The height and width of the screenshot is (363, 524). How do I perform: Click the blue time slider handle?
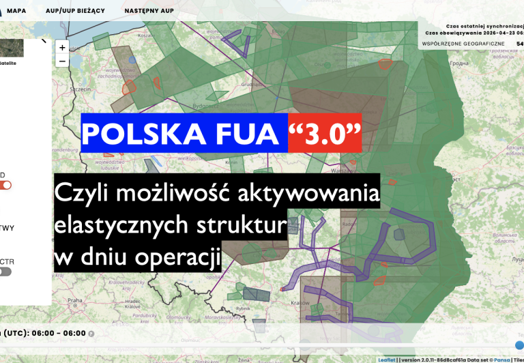click(520, 345)
